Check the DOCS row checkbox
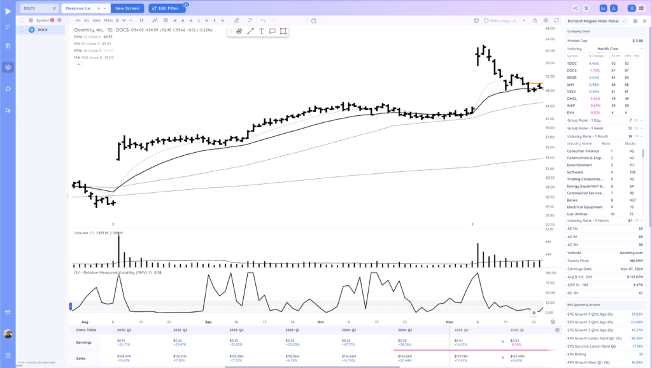Viewport: 652px width, 368px height. point(22,30)
